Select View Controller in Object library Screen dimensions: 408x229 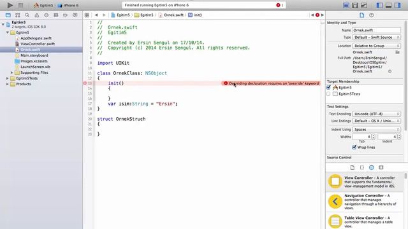point(364,181)
